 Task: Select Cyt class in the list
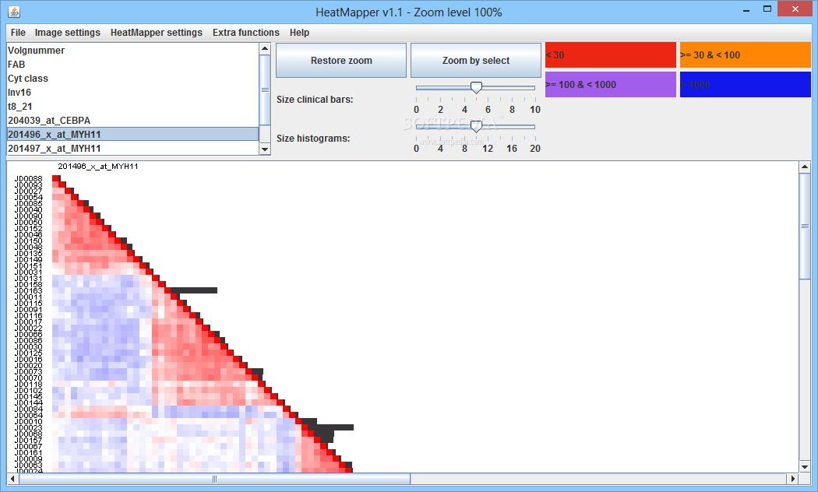pos(132,79)
